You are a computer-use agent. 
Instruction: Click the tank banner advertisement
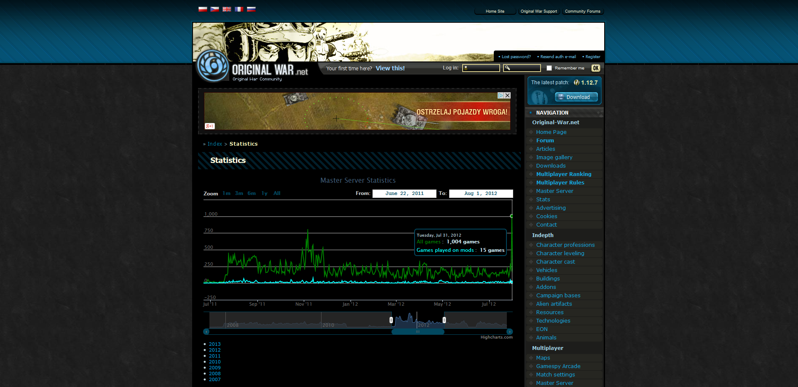coord(357,111)
